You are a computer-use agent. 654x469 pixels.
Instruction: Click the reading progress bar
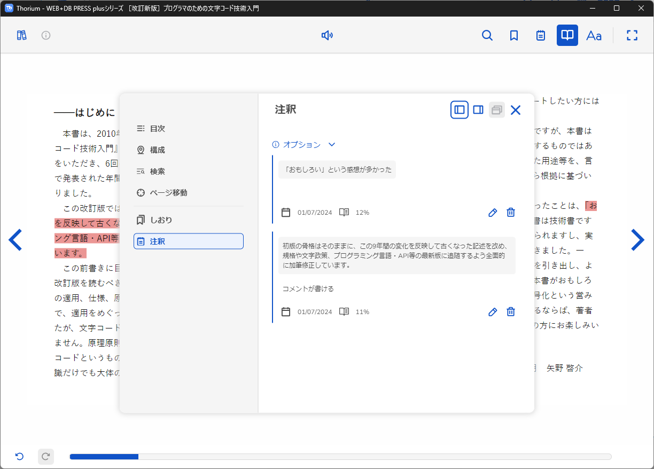340,457
